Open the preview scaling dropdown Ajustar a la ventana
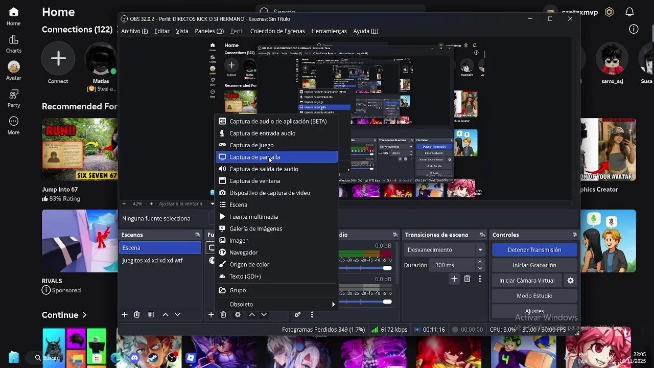654x368 pixels. click(x=186, y=204)
